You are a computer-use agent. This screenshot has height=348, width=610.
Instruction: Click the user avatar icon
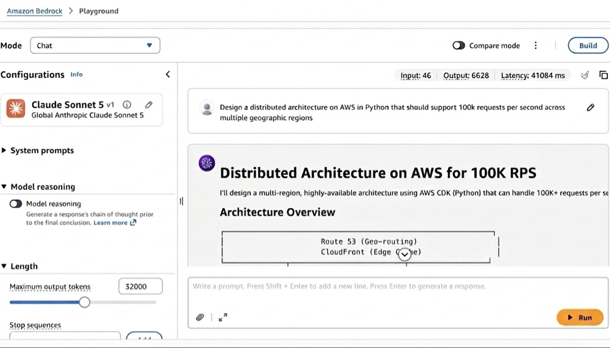pos(207,108)
